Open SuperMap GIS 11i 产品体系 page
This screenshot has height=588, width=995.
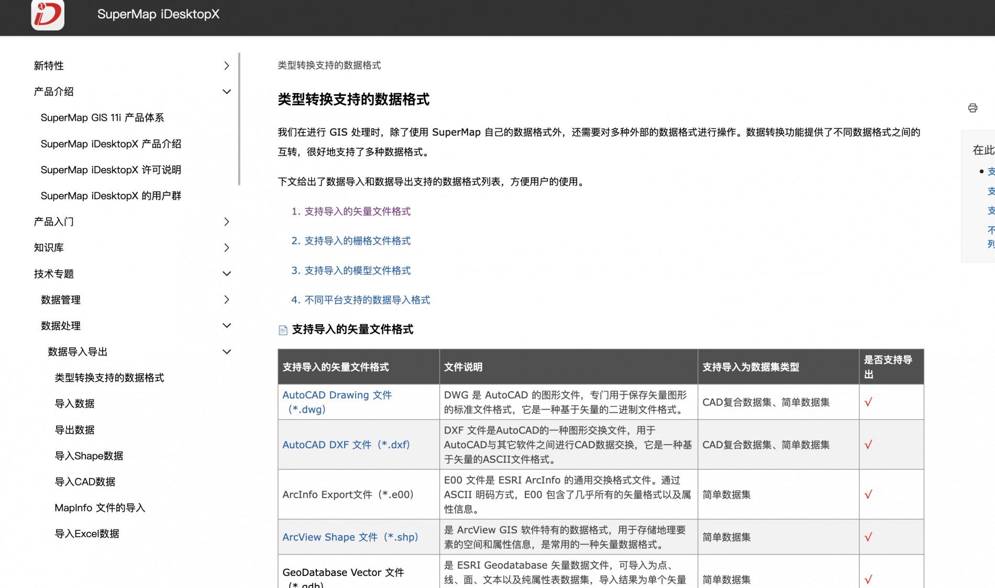(102, 118)
